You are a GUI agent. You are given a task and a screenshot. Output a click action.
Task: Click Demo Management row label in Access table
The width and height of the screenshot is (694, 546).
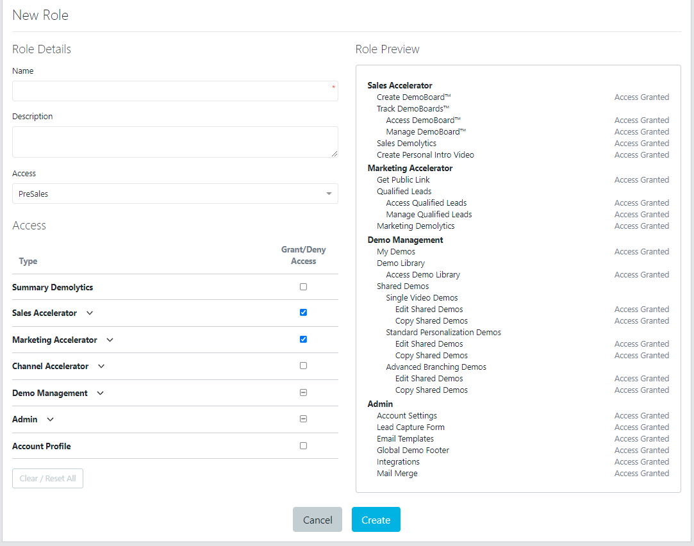[50, 393]
